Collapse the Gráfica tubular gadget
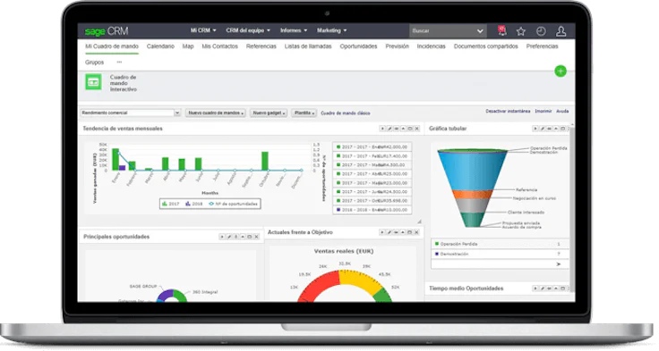The height and width of the screenshot is (351, 659). 556,129
